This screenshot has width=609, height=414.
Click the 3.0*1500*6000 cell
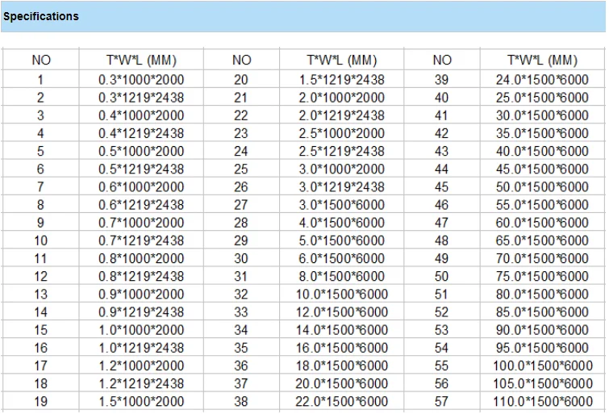click(x=342, y=205)
